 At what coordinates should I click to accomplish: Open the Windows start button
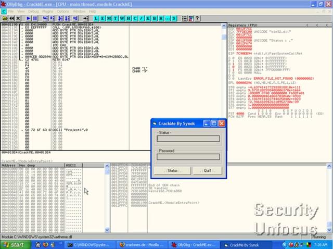point(15,245)
